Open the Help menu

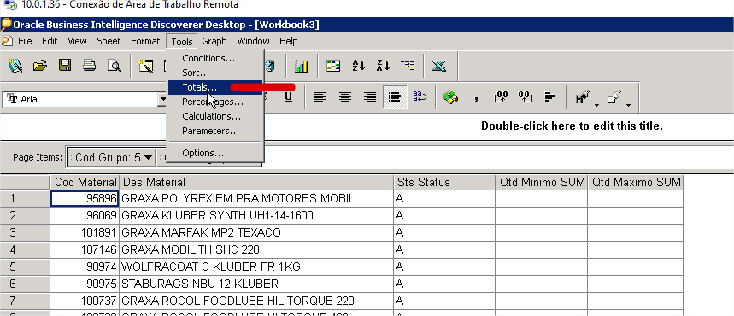coord(288,41)
